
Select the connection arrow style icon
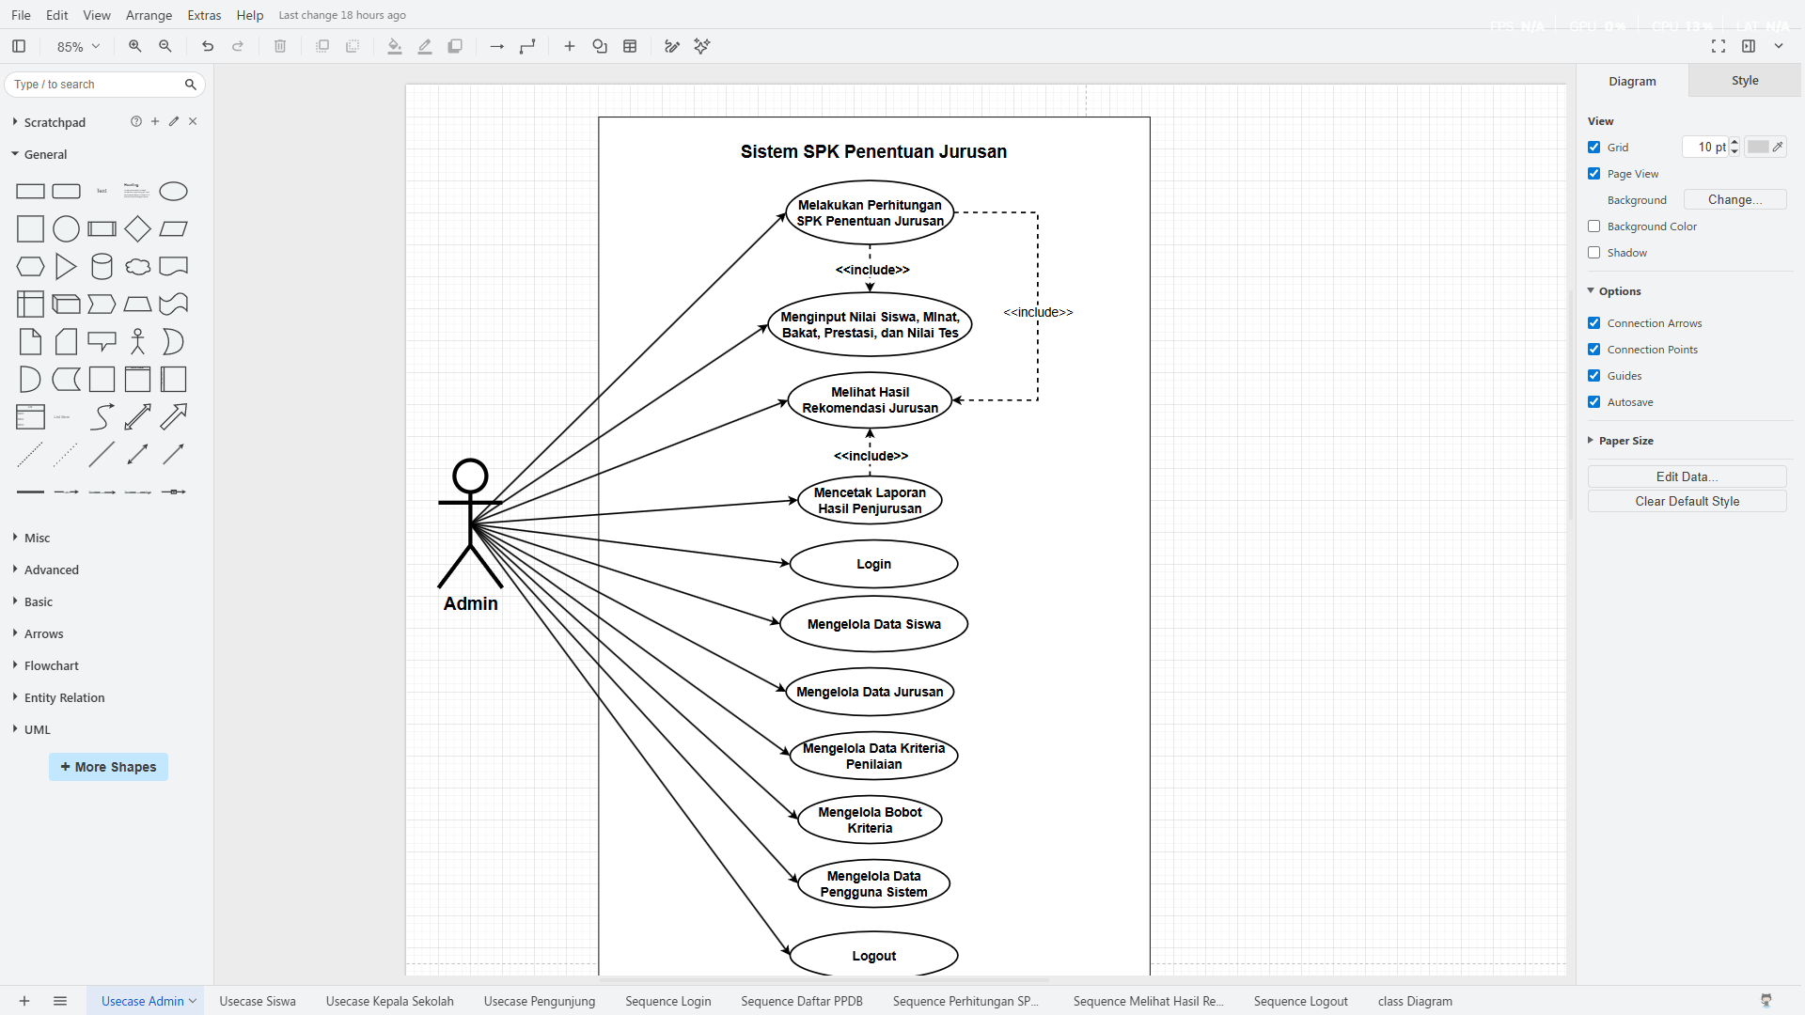(497, 46)
